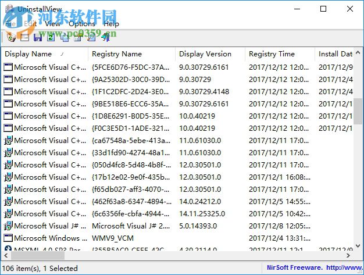
Task: Click the Copy Selected Items toolbar icon
Action: pos(65,37)
